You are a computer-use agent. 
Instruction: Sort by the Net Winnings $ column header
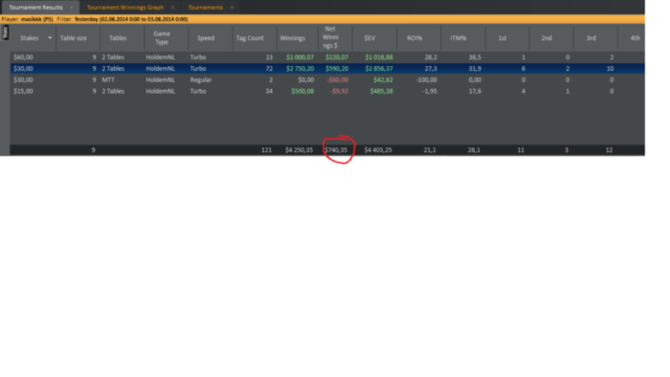click(x=330, y=37)
